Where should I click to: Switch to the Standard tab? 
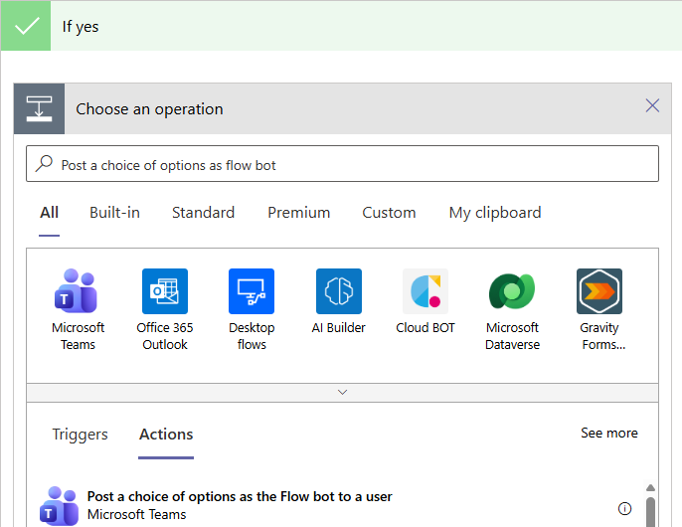tap(203, 213)
